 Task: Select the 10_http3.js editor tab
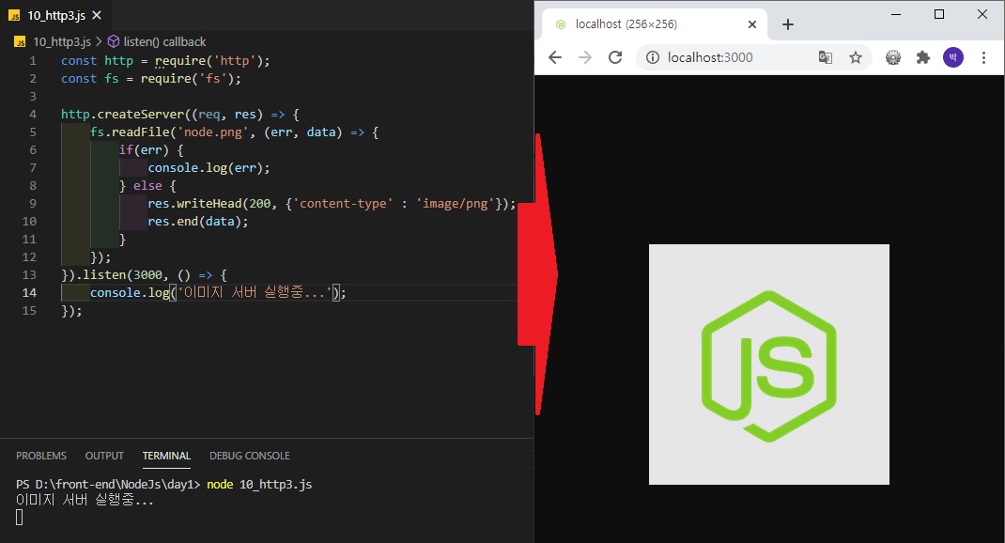tap(55, 15)
